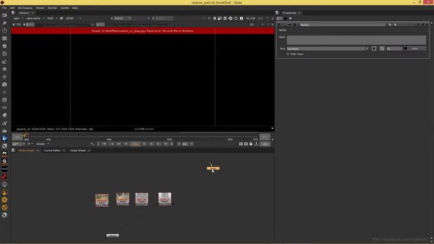This screenshot has height=244, width=434.
Task: Click the label text field
Action: tap(357, 40)
